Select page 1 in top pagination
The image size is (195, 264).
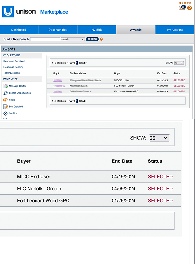(77, 63)
